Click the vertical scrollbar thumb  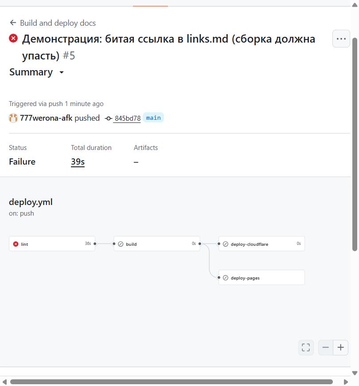(355, 145)
